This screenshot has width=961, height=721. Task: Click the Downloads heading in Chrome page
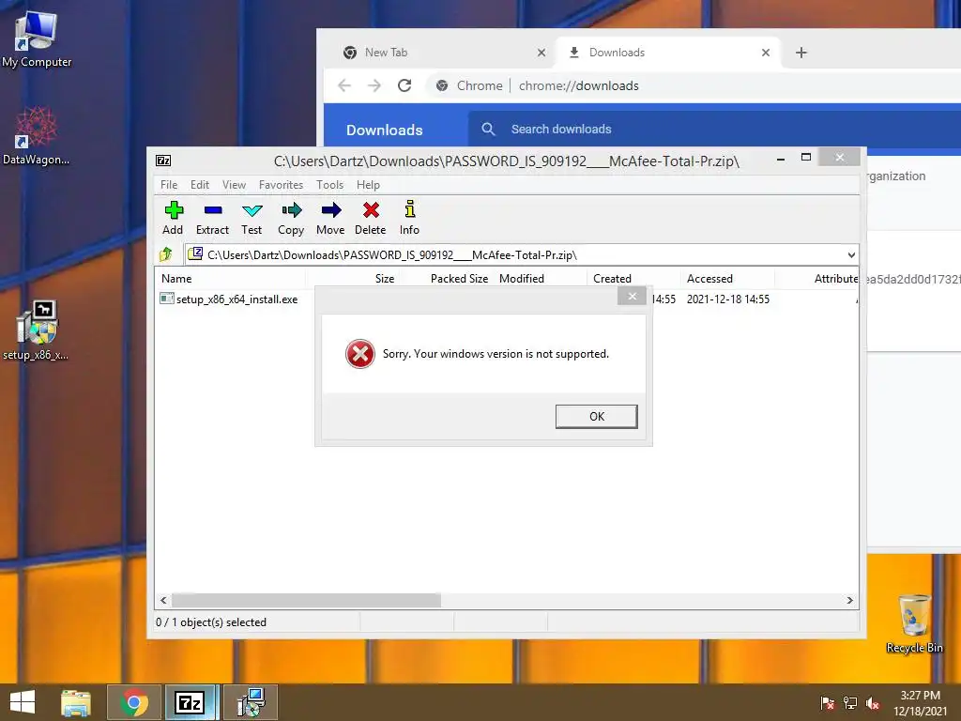click(x=384, y=130)
